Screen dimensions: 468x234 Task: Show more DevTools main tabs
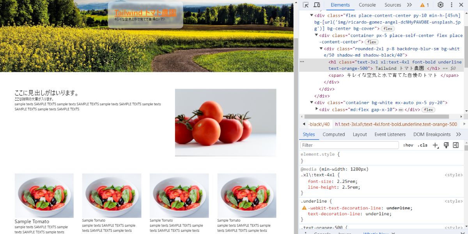409,5
